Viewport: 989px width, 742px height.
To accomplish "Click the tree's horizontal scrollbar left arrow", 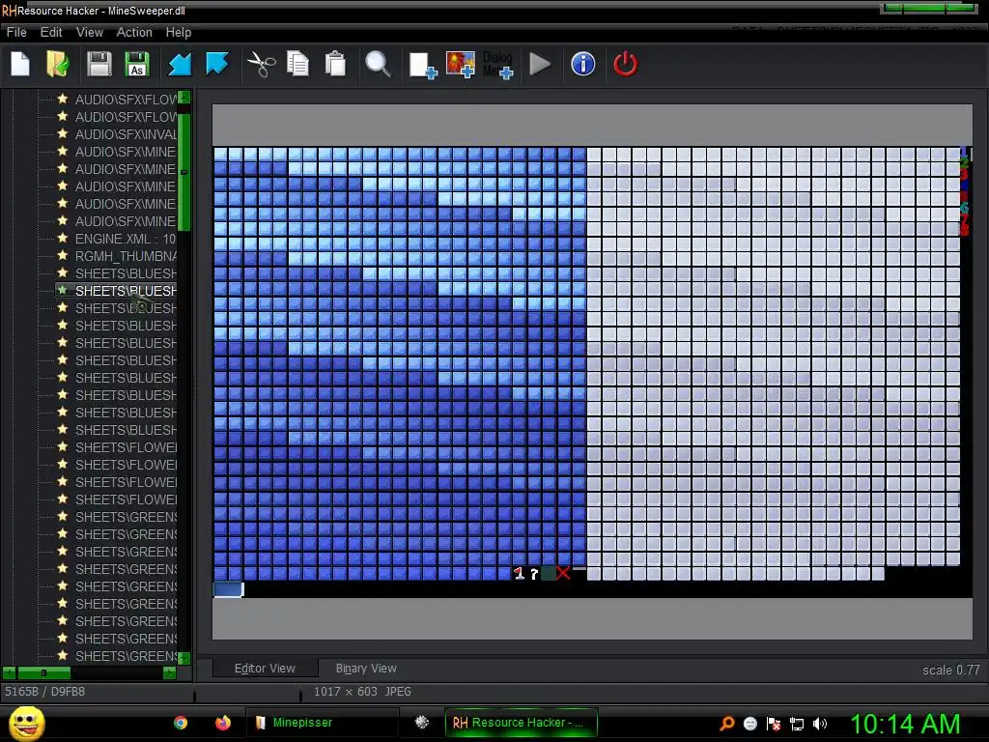I will click(9, 672).
